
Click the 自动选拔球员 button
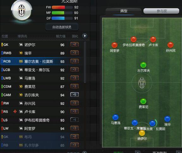click(x=62, y=27)
